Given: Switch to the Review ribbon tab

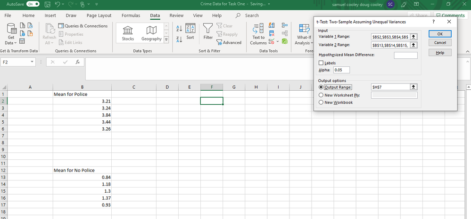Looking at the screenshot, I should [176, 16].
